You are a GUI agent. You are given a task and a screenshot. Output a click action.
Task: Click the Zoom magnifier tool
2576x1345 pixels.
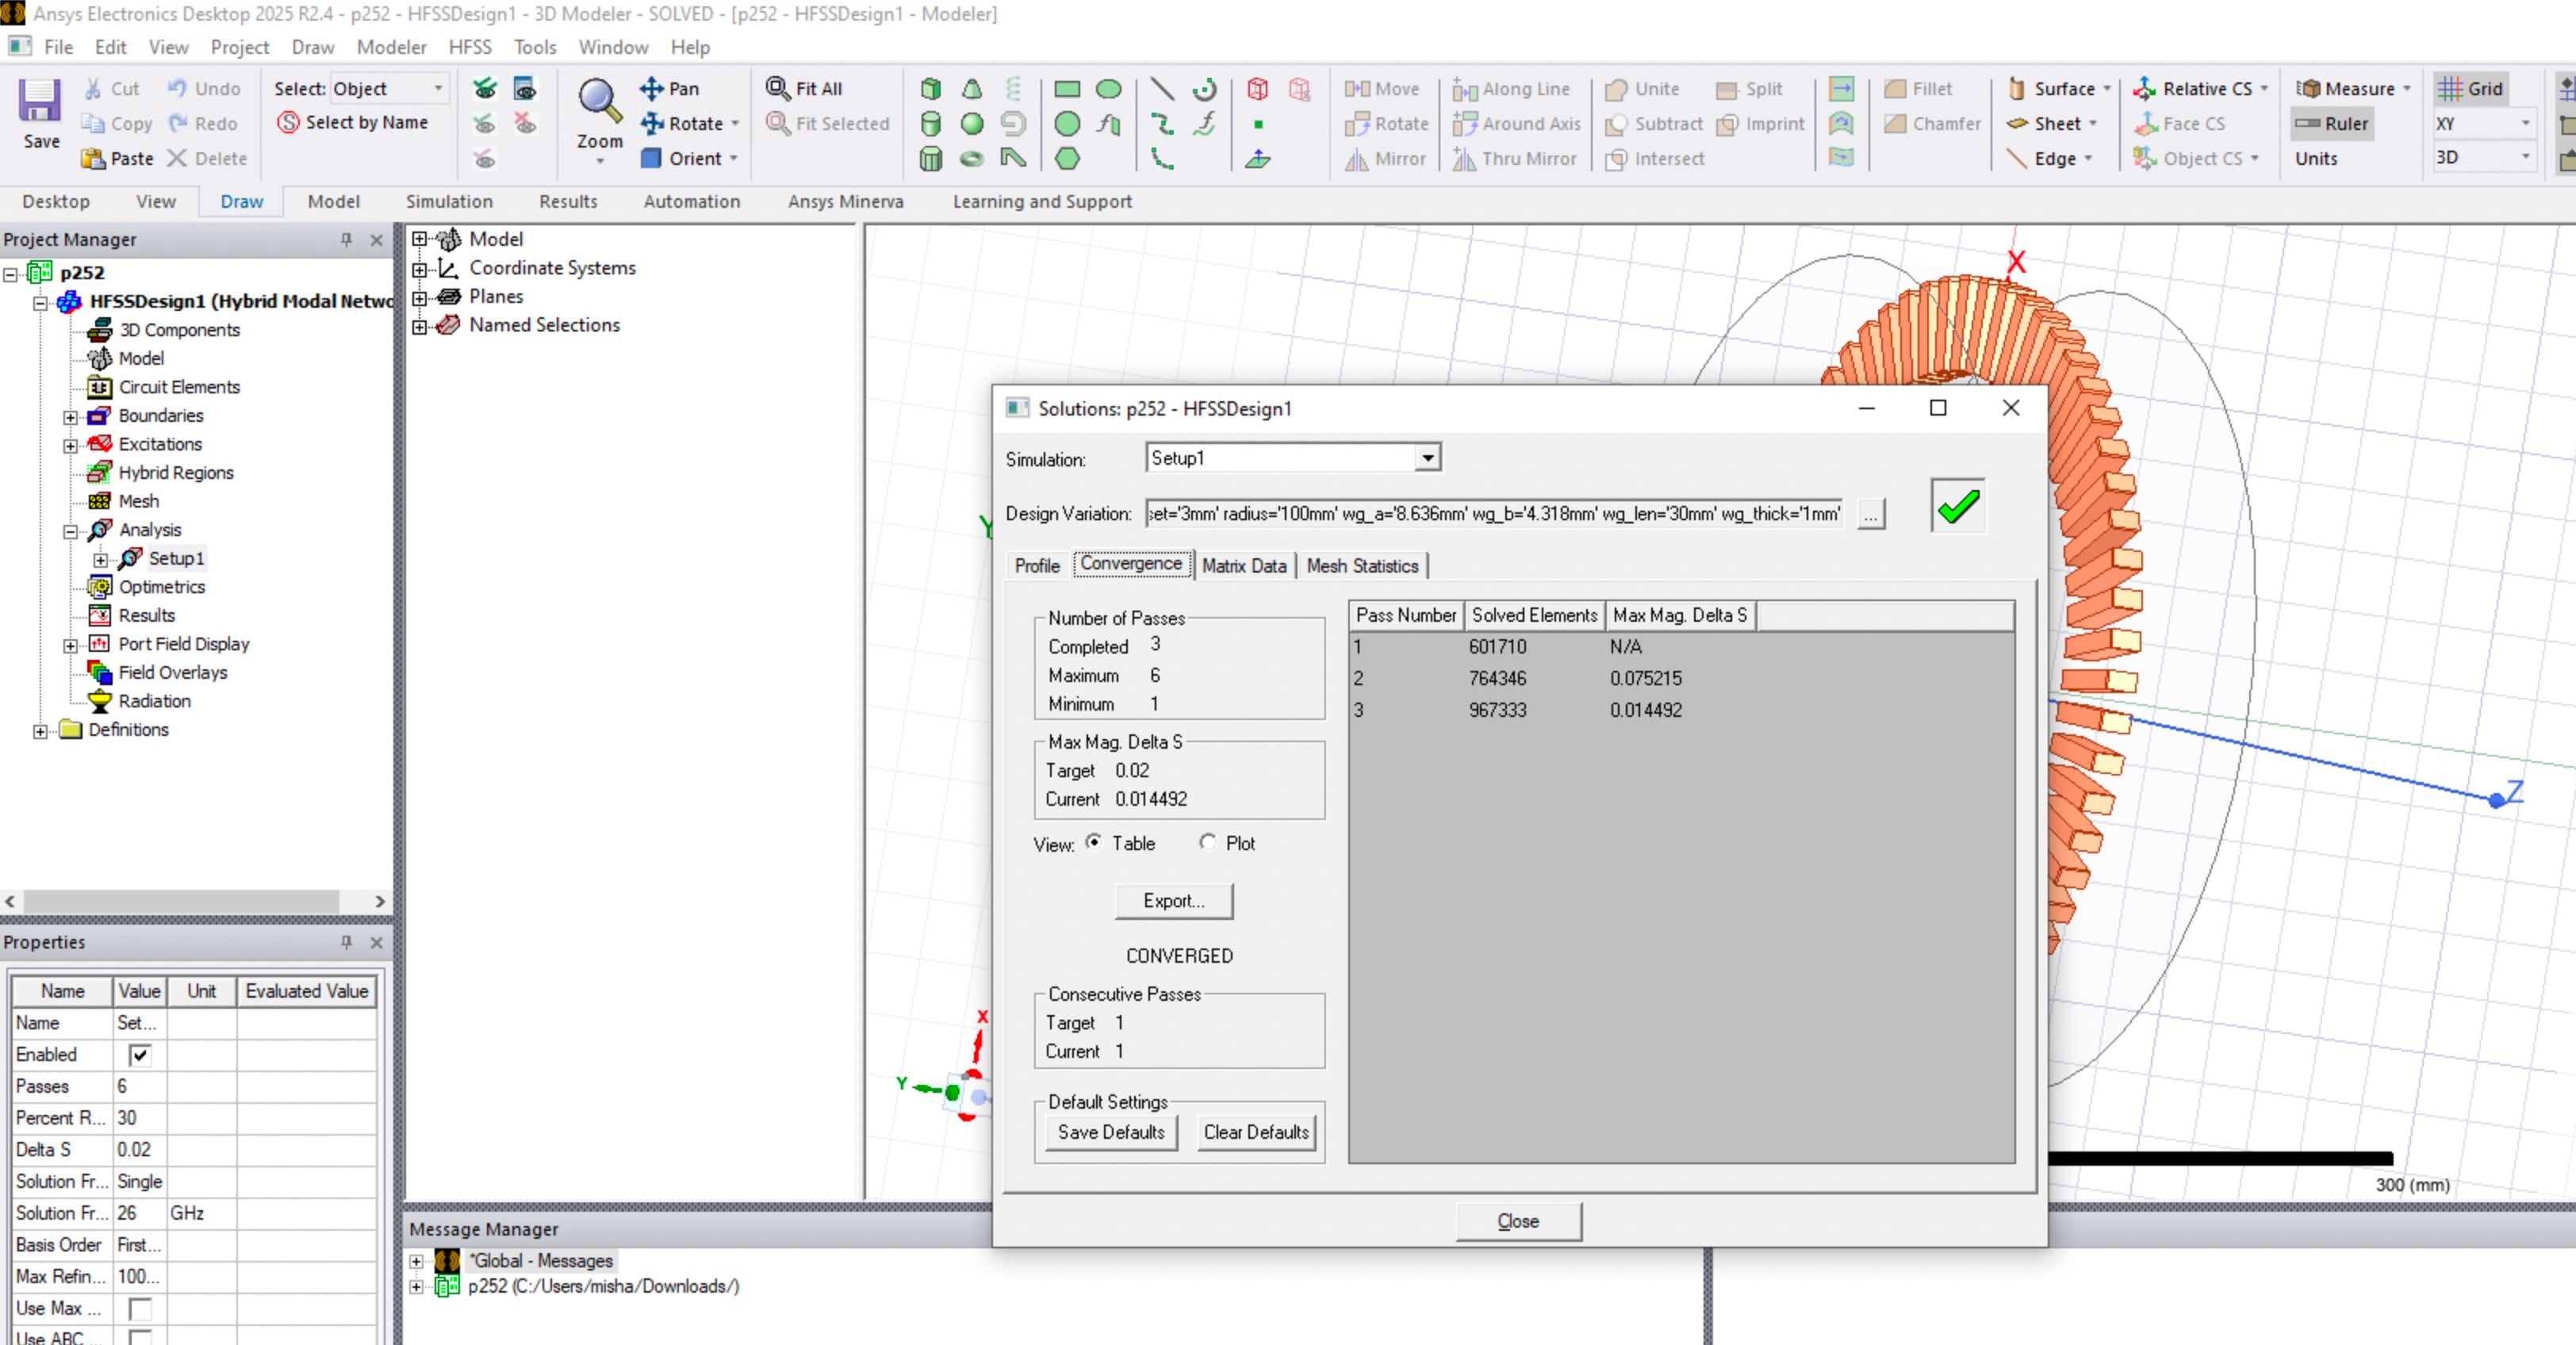point(598,100)
